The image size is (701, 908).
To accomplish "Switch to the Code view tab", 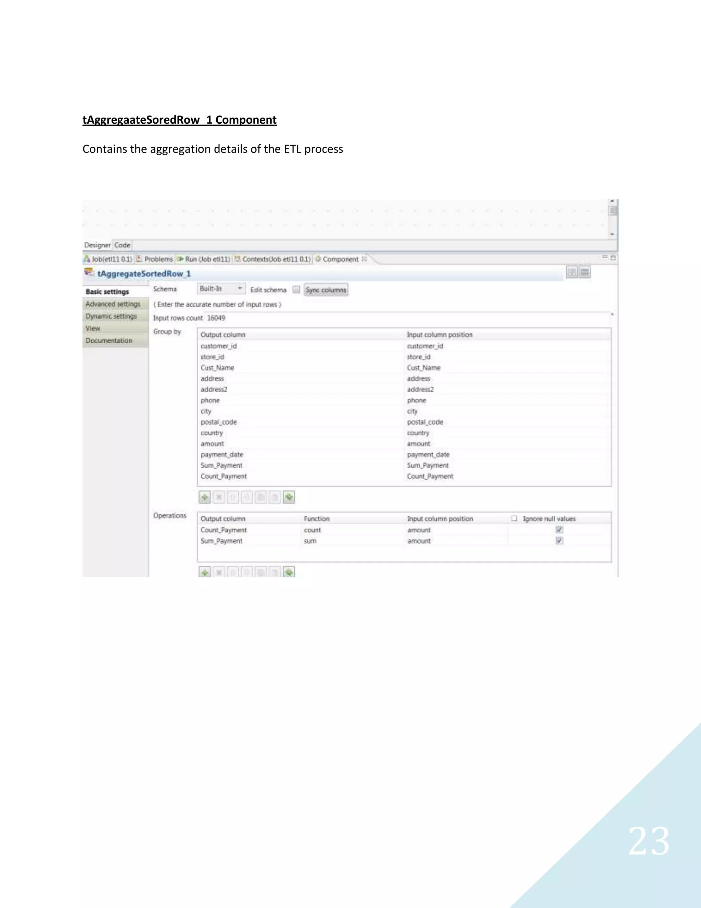I will [122, 245].
